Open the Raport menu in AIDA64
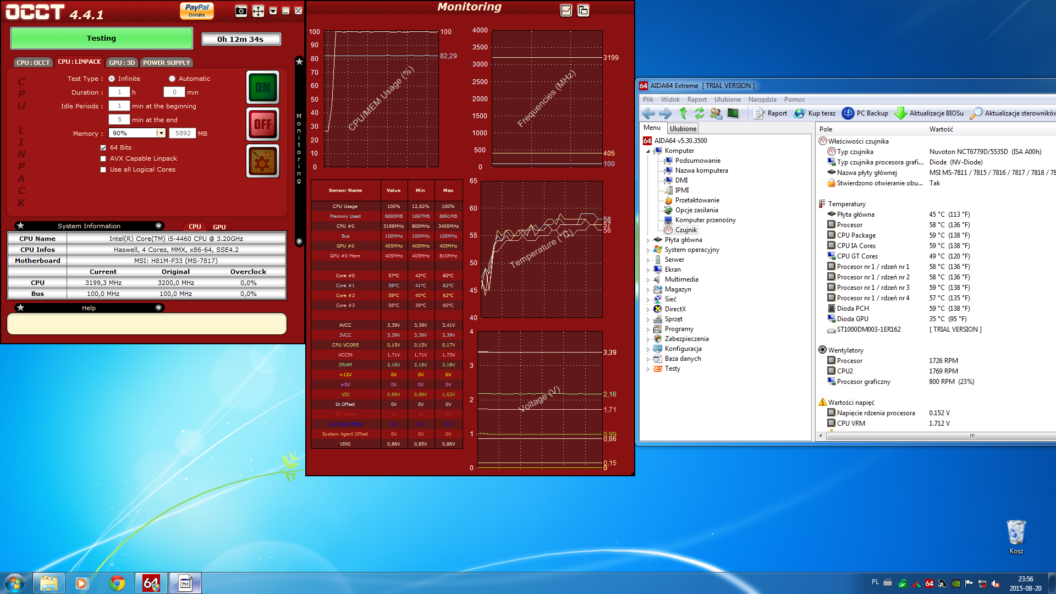 (696, 100)
